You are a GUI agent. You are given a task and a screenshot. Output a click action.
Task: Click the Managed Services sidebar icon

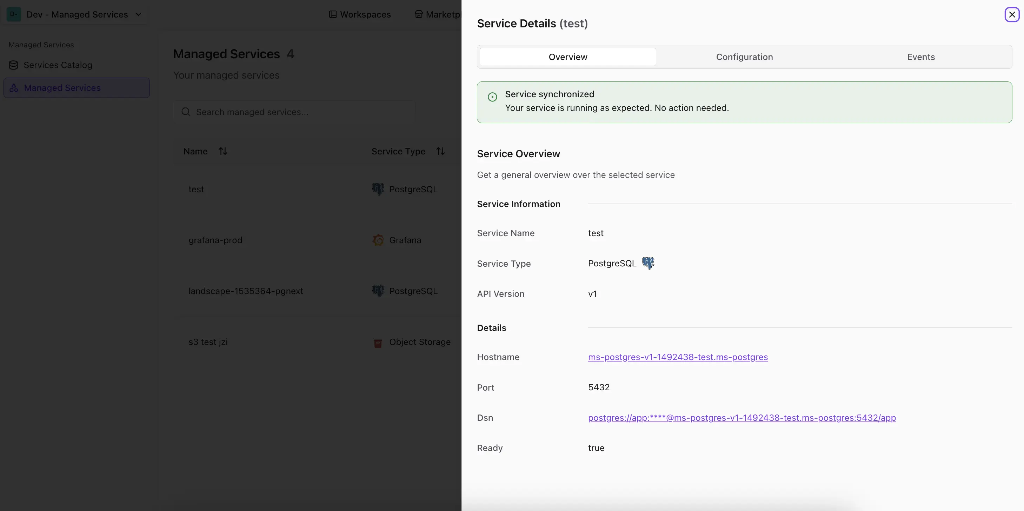14,88
